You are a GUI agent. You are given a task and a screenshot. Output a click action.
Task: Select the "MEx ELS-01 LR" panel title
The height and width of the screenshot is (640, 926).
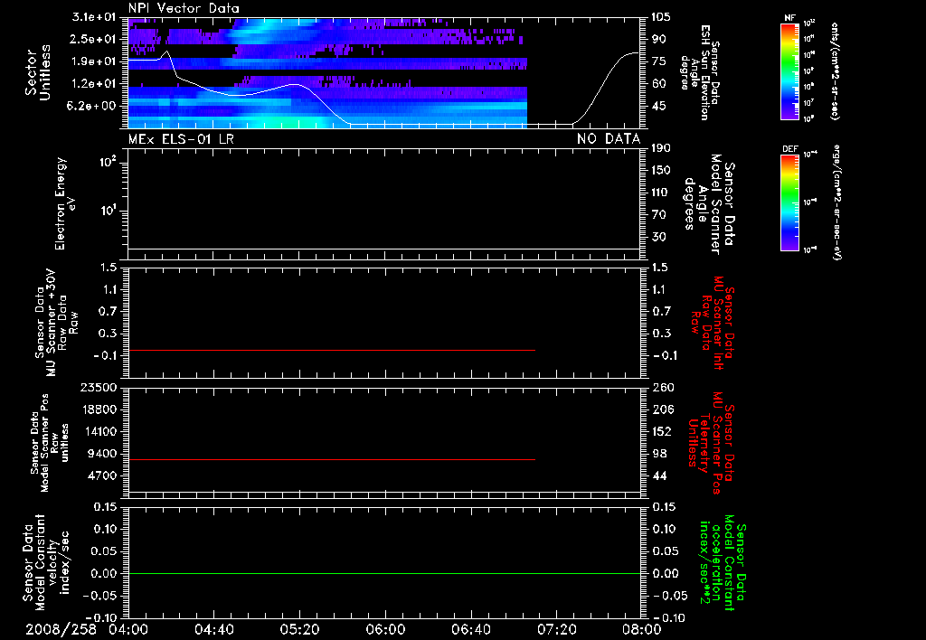pyautogui.click(x=181, y=138)
